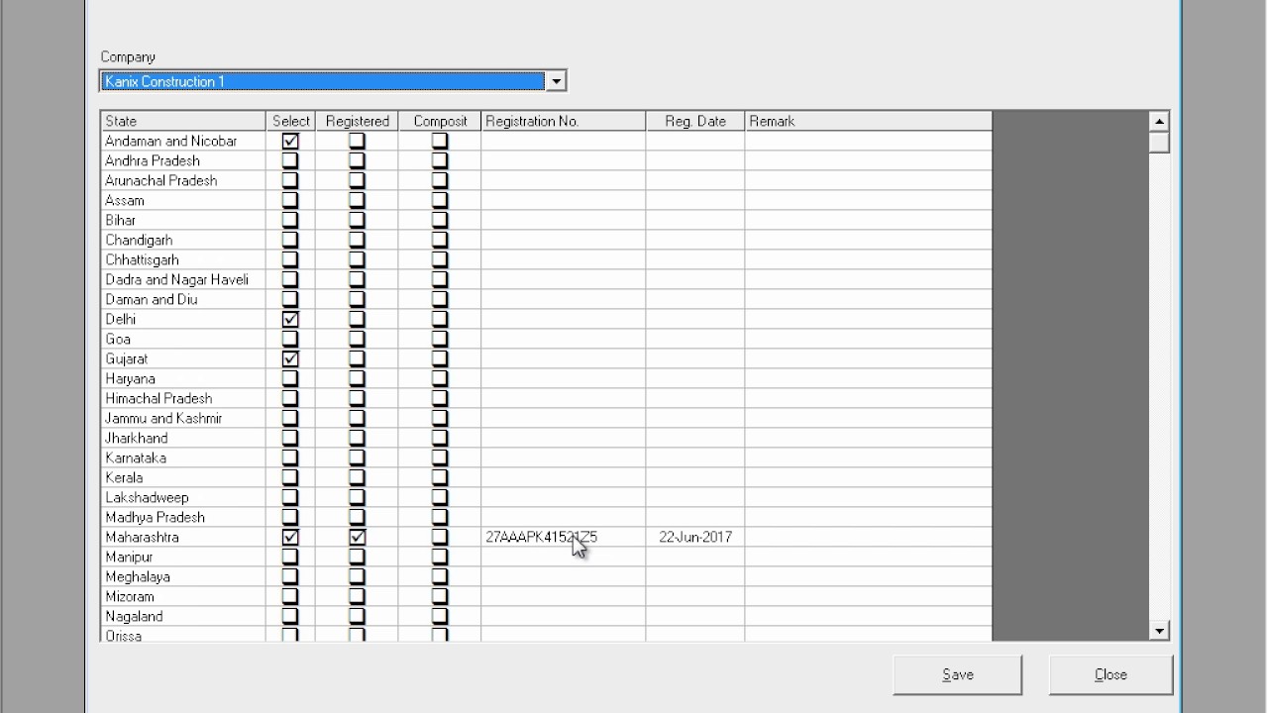1268x713 pixels.
Task: Click the scrollbar down arrow
Action: click(x=1159, y=631)
